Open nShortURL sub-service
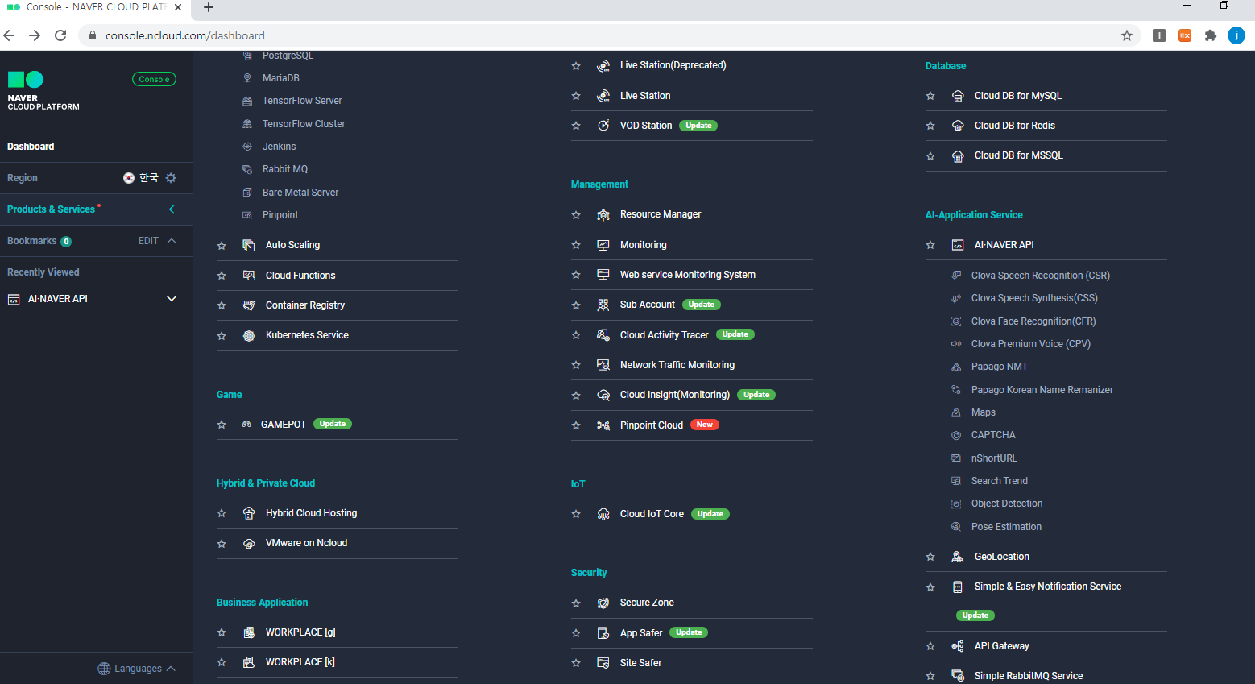 994,458
